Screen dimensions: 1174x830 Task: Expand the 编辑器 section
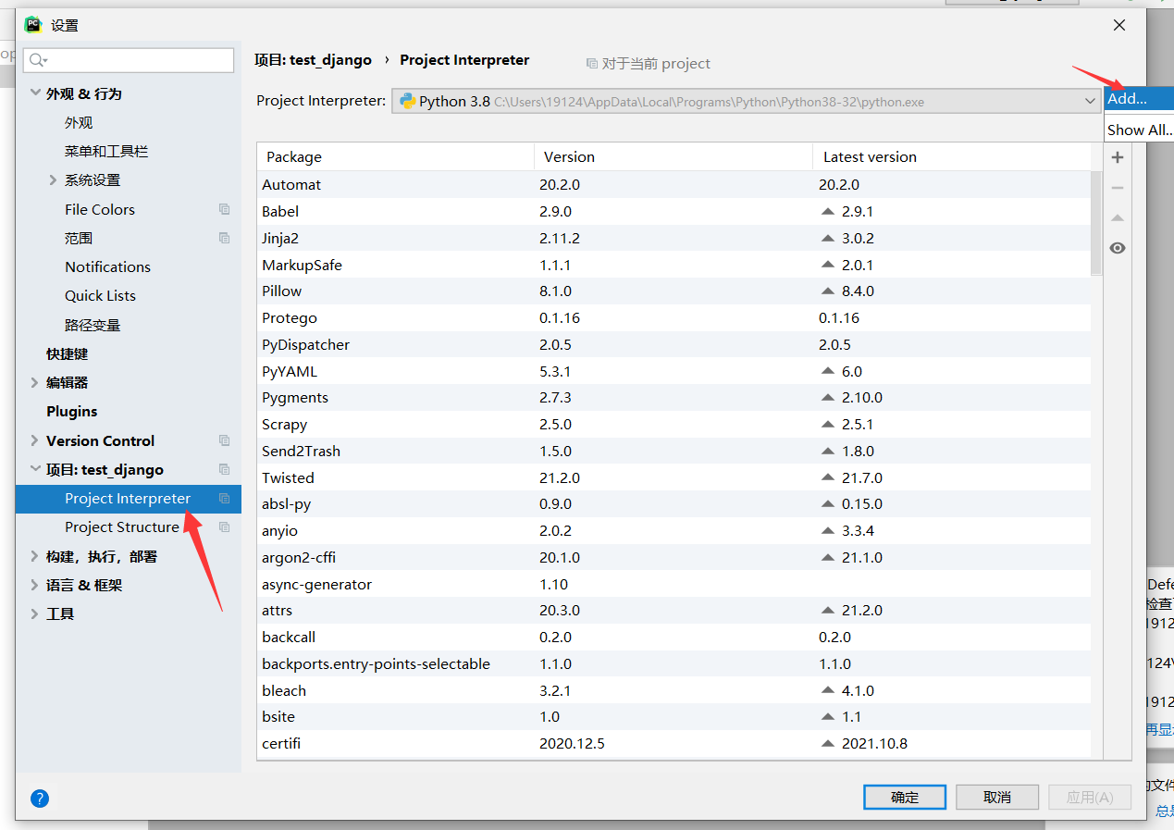[x=35, y=382]
